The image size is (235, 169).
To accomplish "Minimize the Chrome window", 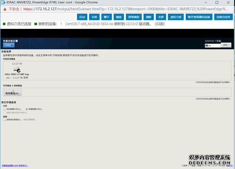I will click(x=206, y=3).
